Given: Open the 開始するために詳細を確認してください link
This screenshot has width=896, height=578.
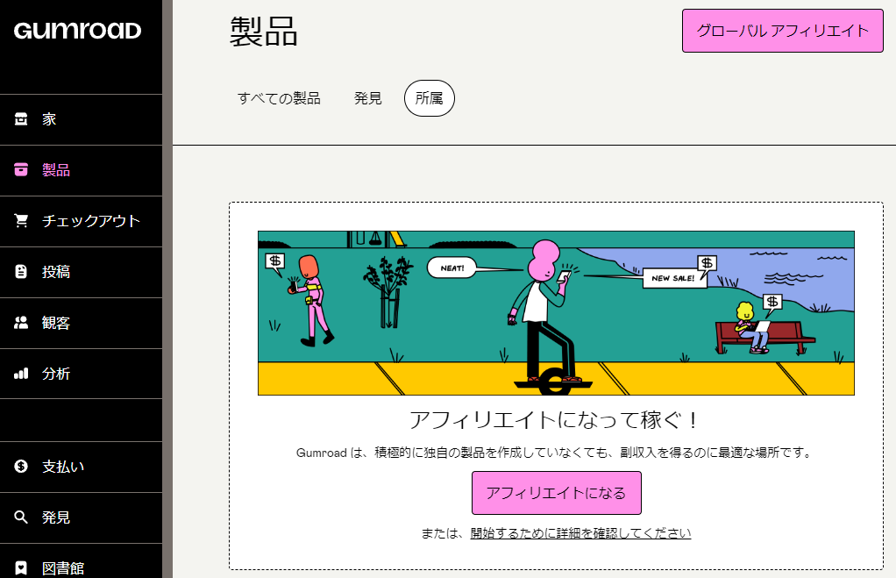Looking at the screenshot, I should (x=580, y=533).
